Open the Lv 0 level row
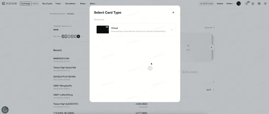The height and width of the screenshot is (114, 269). pos(210,90)
